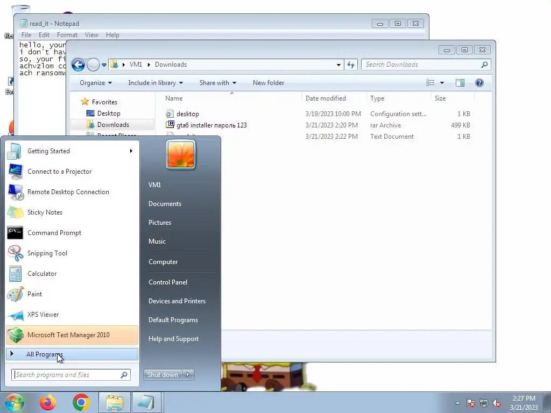Click the Windows Start orb

pyautogui.click(x=15, y=402)
